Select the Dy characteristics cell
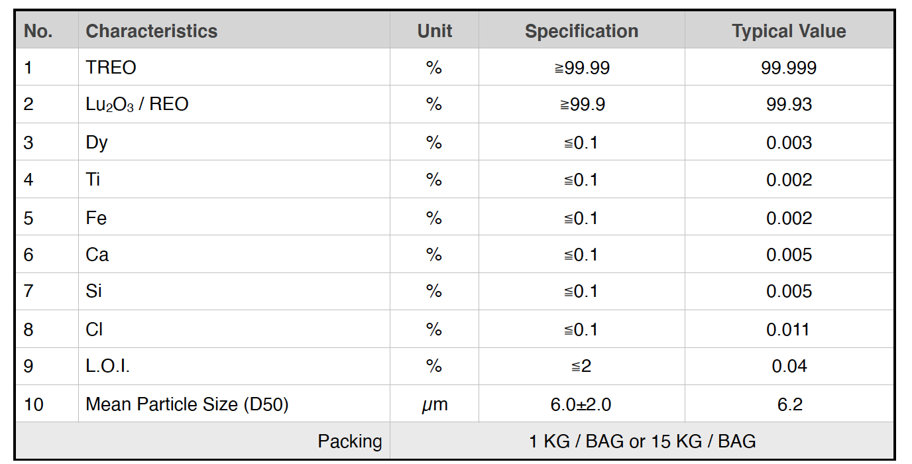912x464 pixels. (97, 143)
